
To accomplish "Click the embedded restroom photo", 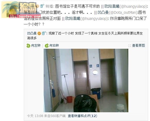I will click(86, 80).
